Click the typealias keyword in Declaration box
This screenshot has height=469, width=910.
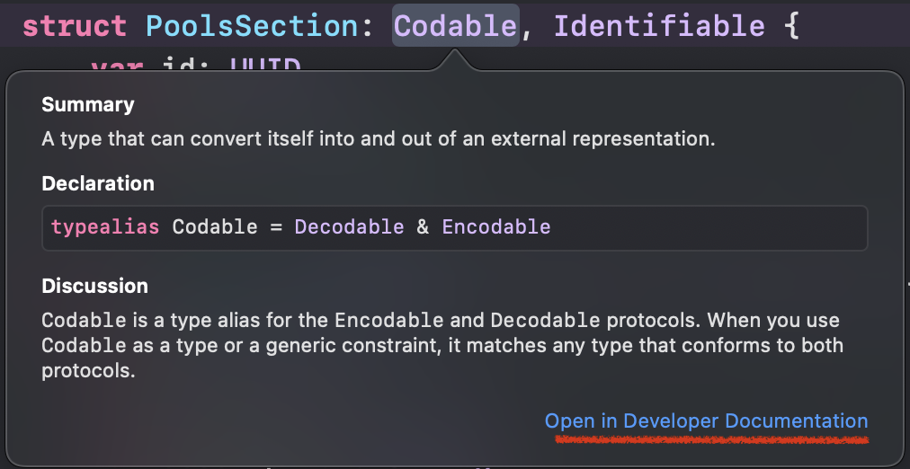click(x=105, y=226)
